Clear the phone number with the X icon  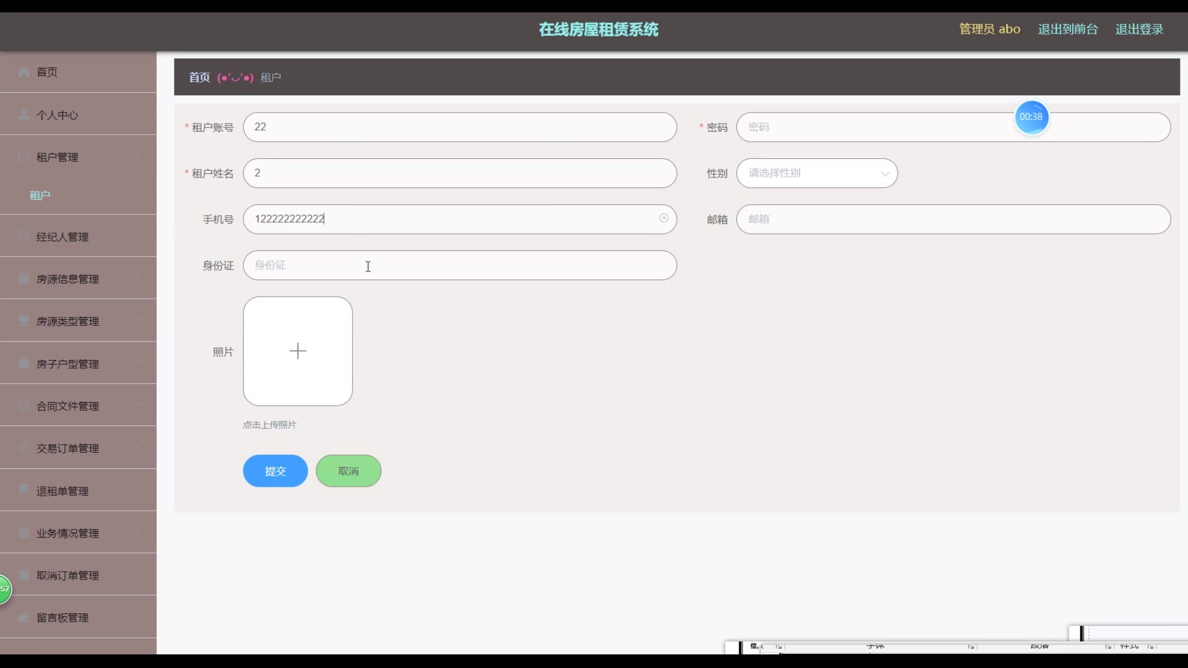point(663,218)
